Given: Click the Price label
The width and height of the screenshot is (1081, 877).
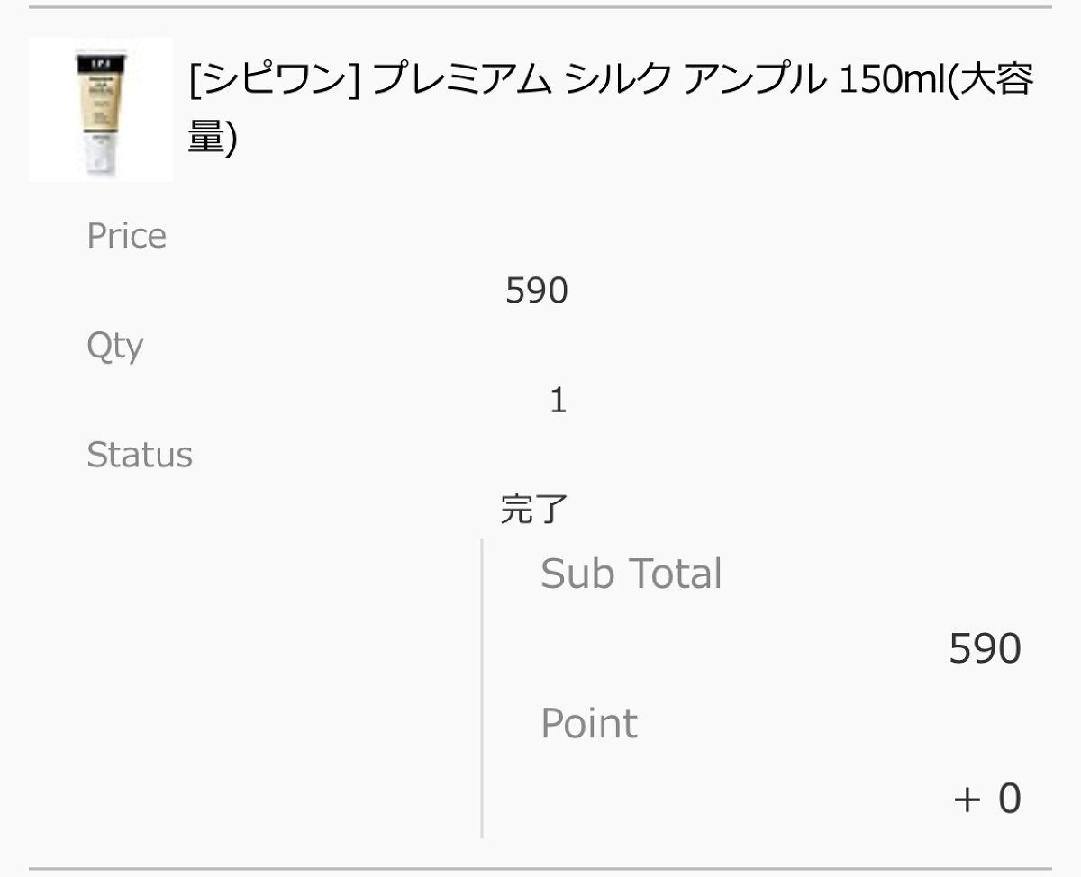Looking at the screenshot, I should coord(126,236).
